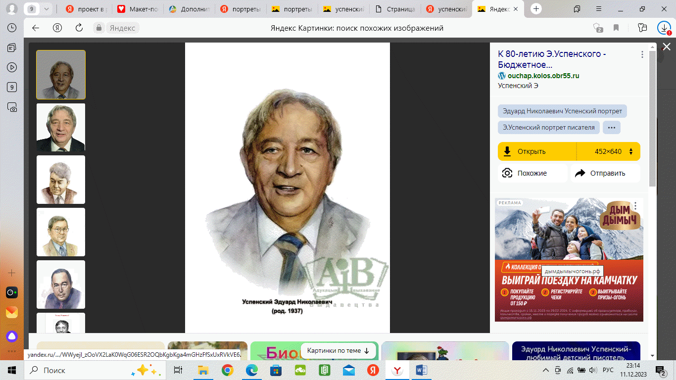676x380 pixels.
Task: Switch to the Яндекс search tab 'портреты'
Action: pyautogui.click(x=241, y=9)
